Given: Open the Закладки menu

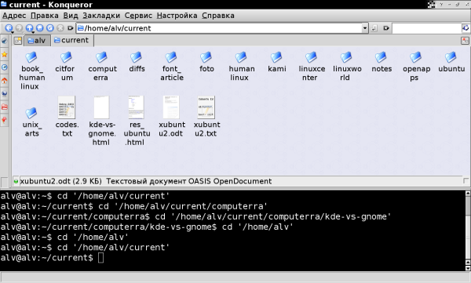Looking at the screenshot, I should pyautogui.click(x=101, y=16).
